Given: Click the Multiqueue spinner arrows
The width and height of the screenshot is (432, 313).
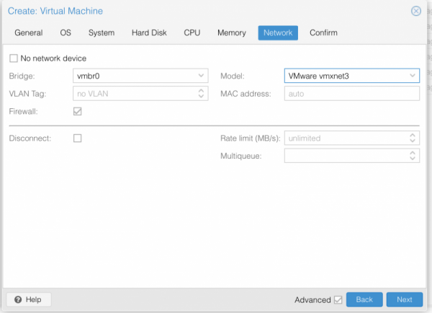Looking at the screenshot, I should tap(413, 156).
